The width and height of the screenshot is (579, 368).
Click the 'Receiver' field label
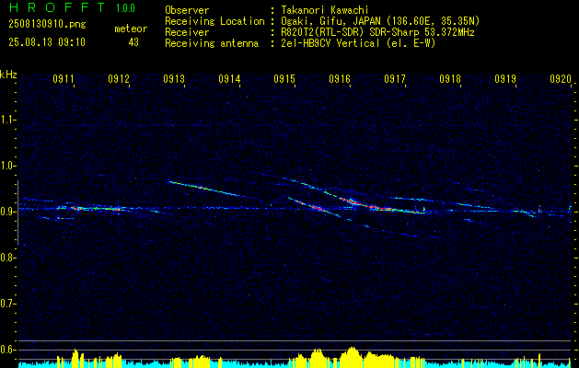point(187,32)
